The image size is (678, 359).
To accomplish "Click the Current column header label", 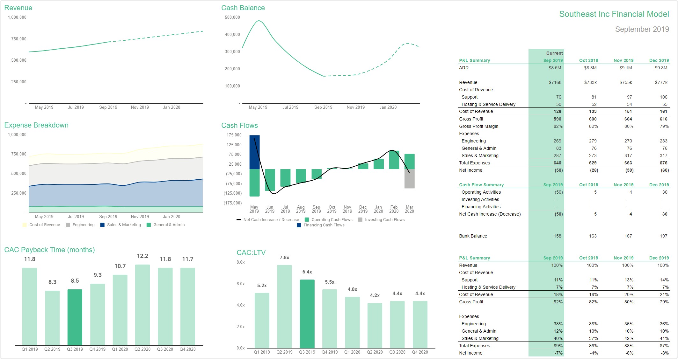I will coord(555,53).
